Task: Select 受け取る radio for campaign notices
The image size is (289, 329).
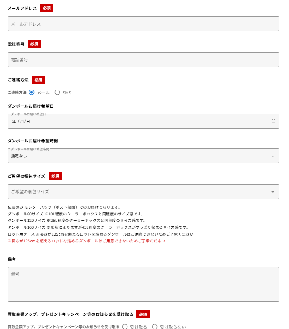Action: [125, 326]
